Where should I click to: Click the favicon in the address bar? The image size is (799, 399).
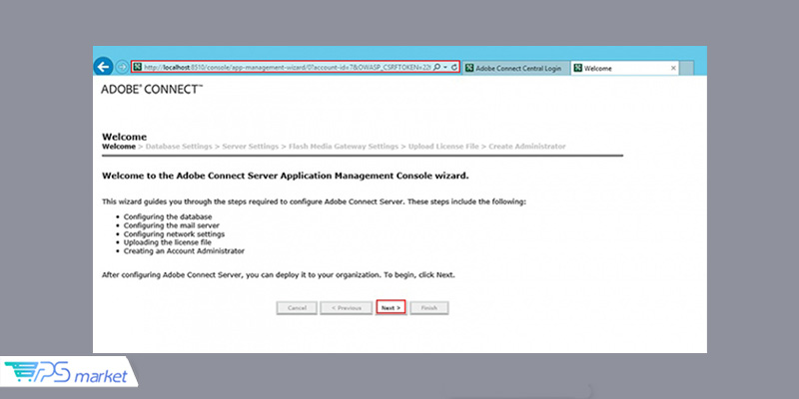[x=138, y=67]
